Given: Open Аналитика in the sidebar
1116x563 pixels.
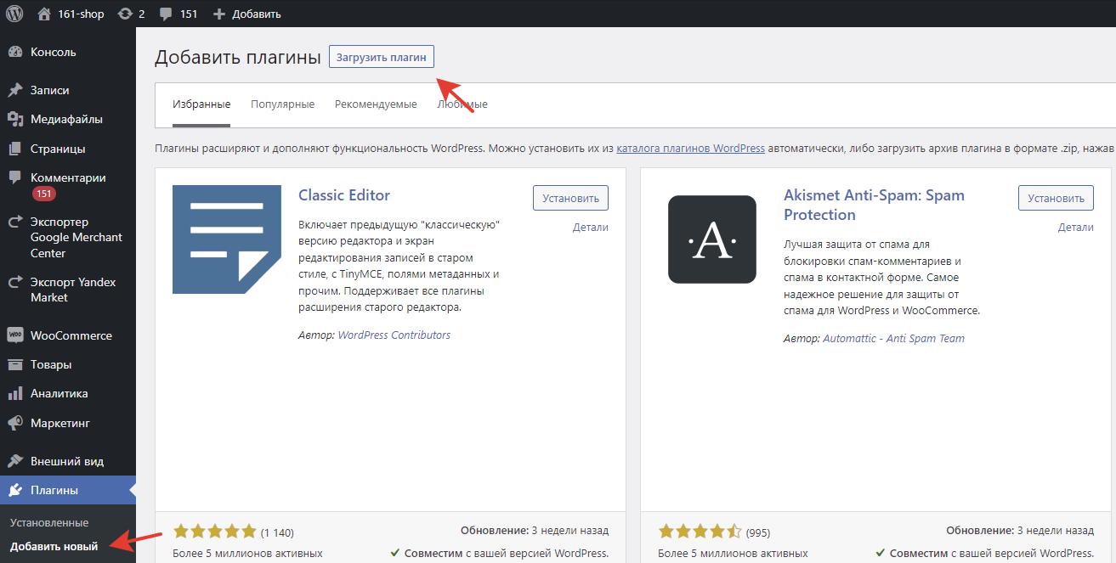Looking at the screenshot, I should pyautogui.click(x=59, y=393).
